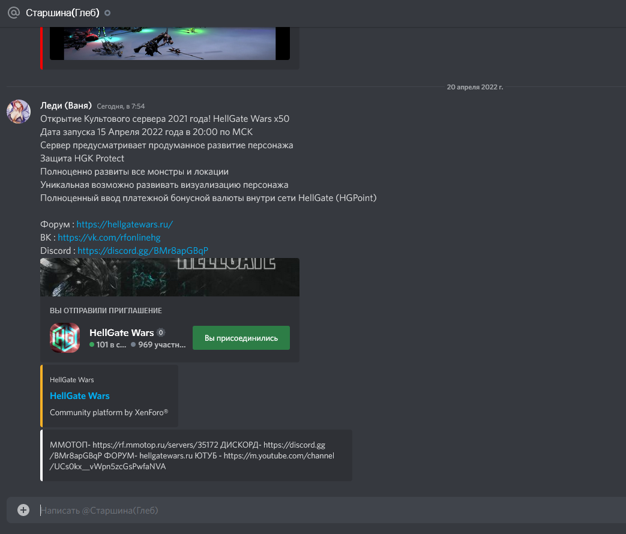Click the server badge icon beside HellGate Wars
This screenshot has width=626, height=534.
click(161, 332)
